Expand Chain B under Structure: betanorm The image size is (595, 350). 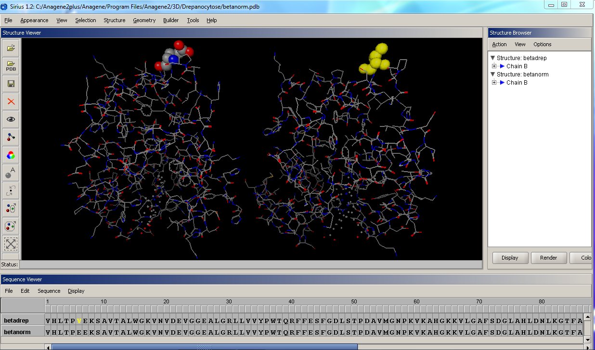pos(494,83)
